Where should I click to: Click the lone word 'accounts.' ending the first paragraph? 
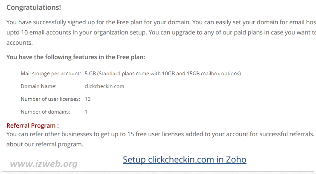pos(20,43)
